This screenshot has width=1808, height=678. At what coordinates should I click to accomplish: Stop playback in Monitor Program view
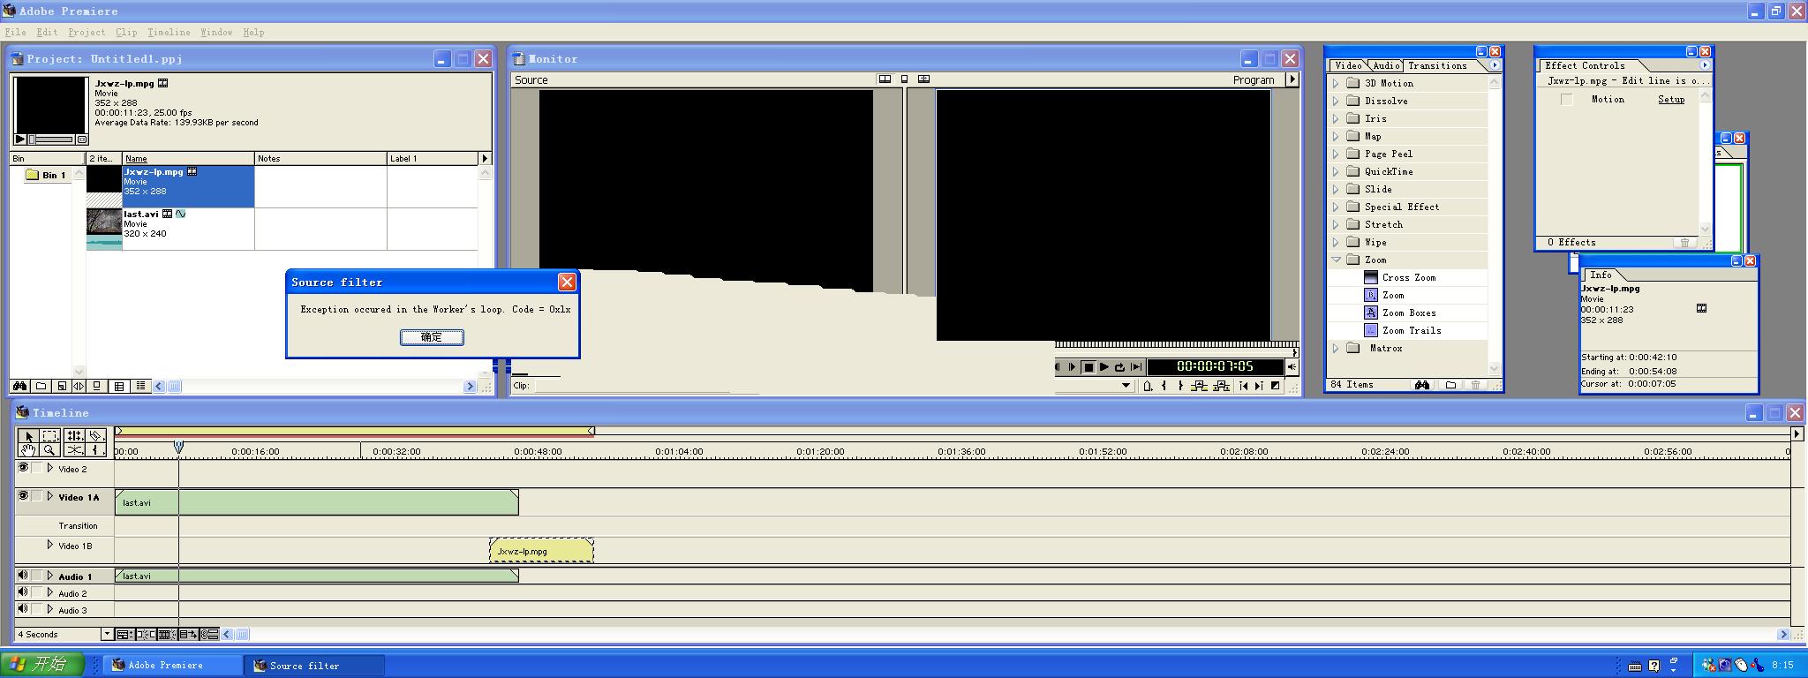1089,367
